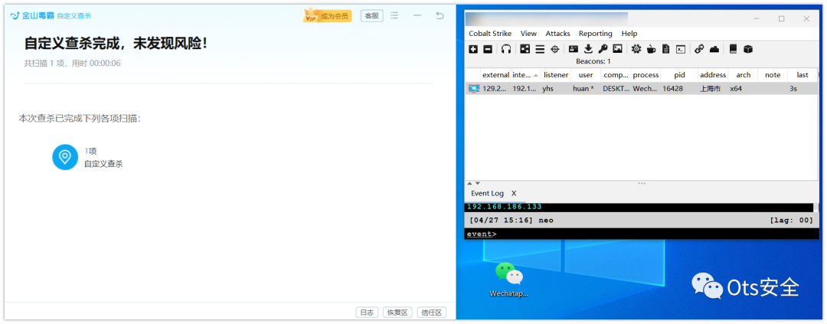
Task: Sort by the arch column header
Action: (743, 75)
